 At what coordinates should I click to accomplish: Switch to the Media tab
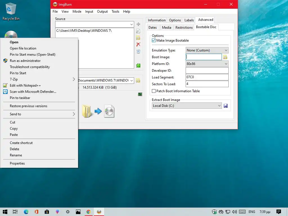click(166, 28)
